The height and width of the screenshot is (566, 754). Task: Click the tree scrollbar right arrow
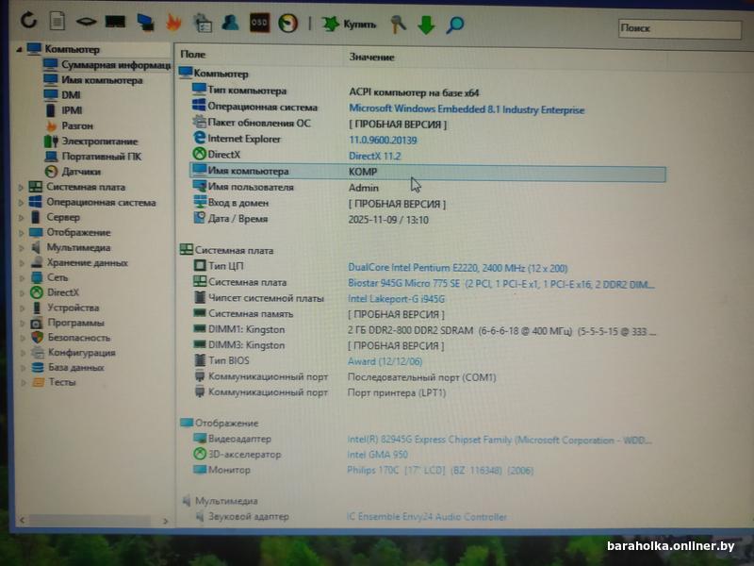(165, 521)
